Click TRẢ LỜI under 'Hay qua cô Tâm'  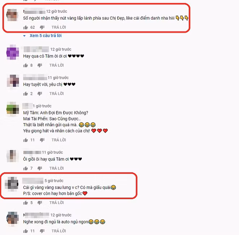[56, 65]
